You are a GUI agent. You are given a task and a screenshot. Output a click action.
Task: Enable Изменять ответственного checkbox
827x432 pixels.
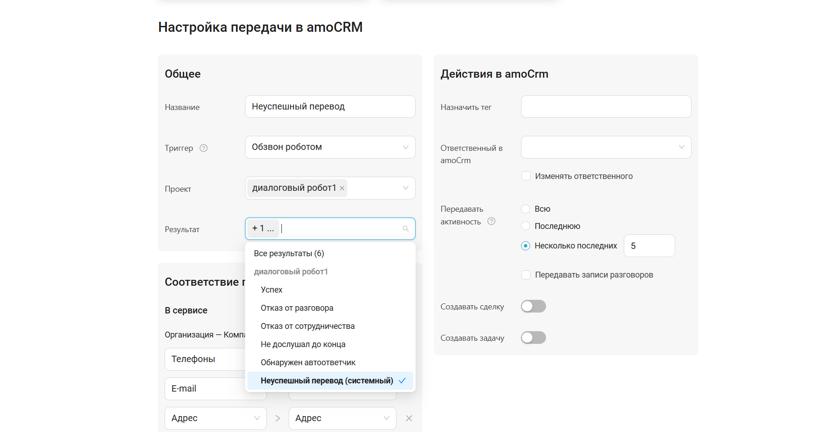526,176
